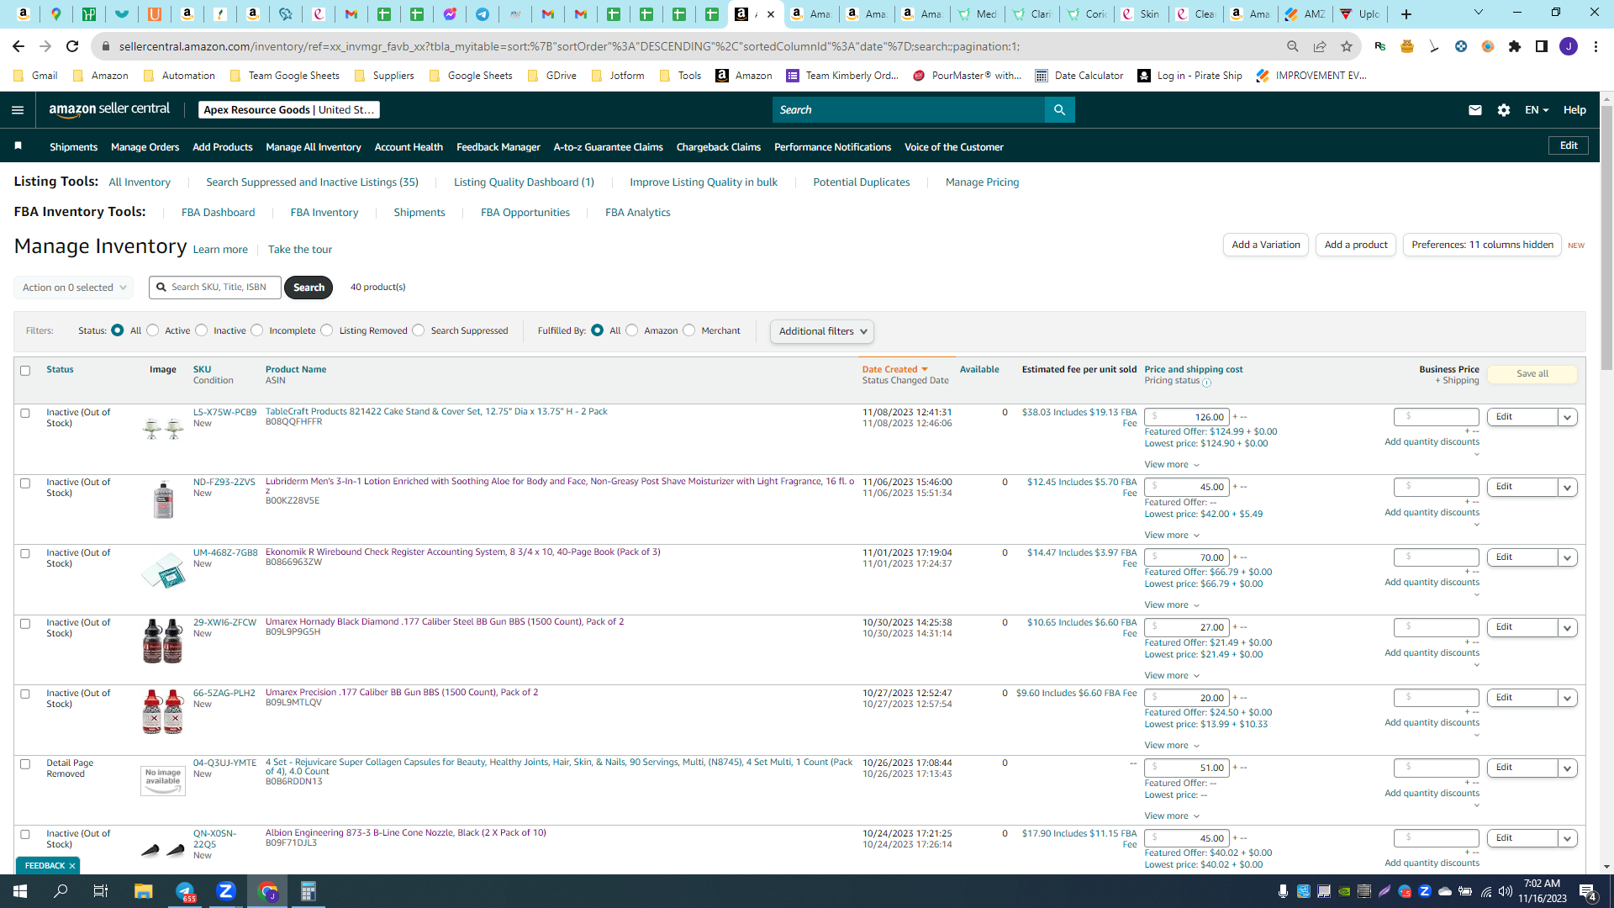The height and width of the screenshot is (908, 1614).
Task: Open the Calculator app from the taskbar
Action: coord(309,891)
